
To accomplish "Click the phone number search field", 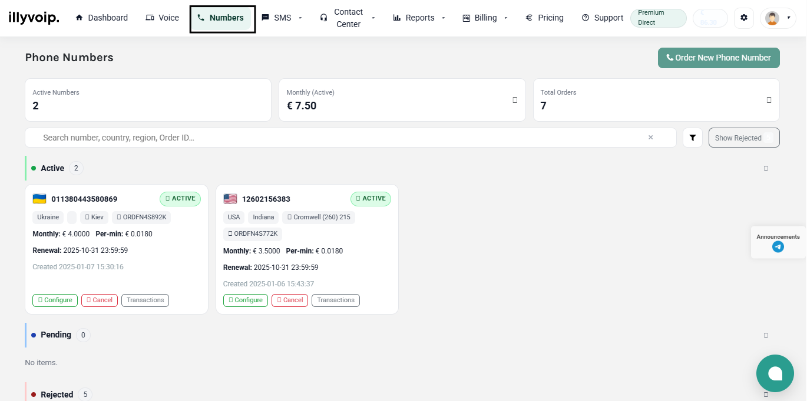I will (342, 138).
